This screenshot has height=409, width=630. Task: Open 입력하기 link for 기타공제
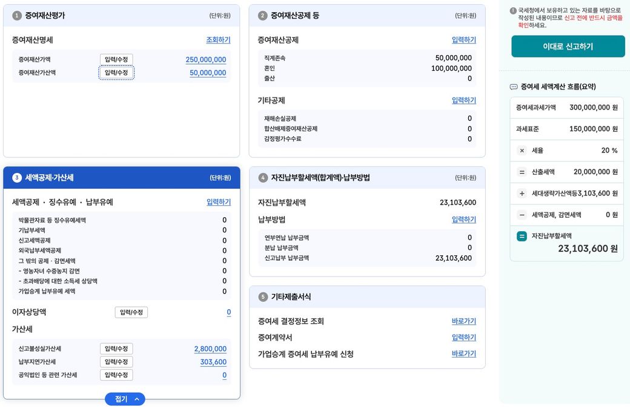pyautogui.click(x=463, y=100)
